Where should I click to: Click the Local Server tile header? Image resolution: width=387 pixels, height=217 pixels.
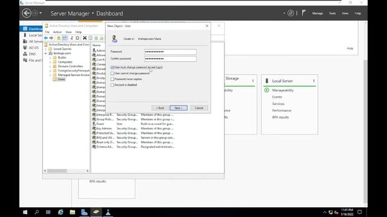click(x=282, y=81)
